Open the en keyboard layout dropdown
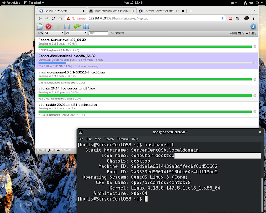This screenshot has height=213, width=266. coord(234,2)
